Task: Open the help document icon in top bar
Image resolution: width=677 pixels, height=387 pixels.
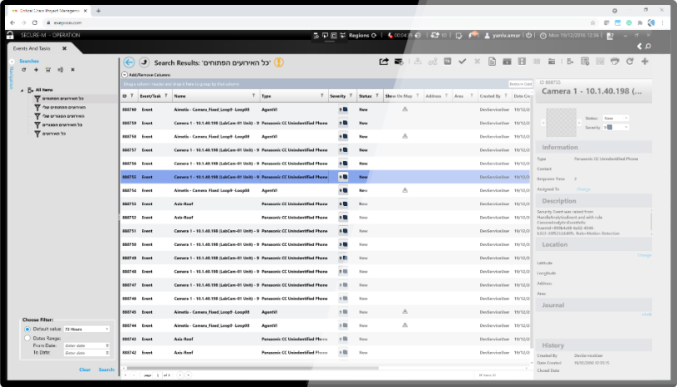Action: [x=609, y=36]
